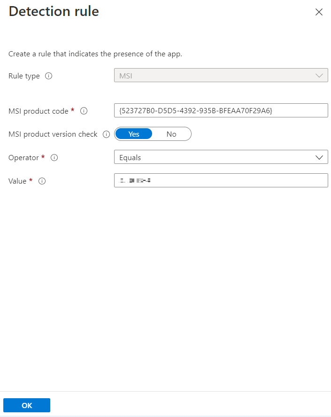Close the Detection rule panel
331x417 pixels.
pyautogui.click(x=319, y=12)
